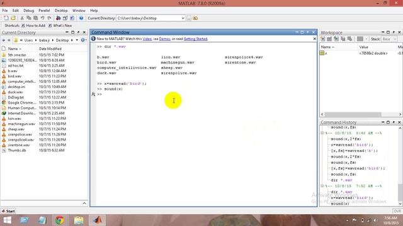
Task: Open the Video link in Command Window
Action: click(x=147, y=39)
